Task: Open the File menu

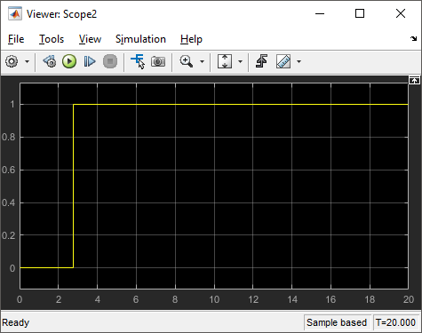Action: click(16, 39)
